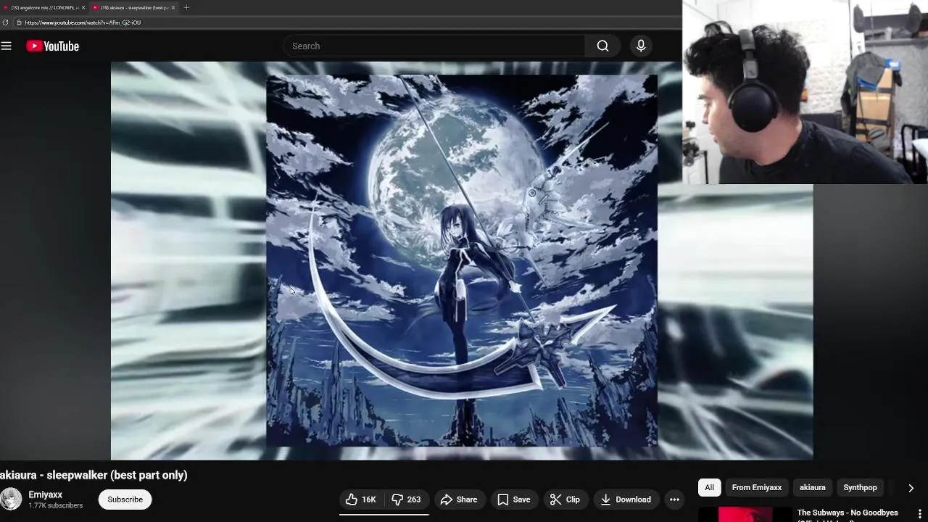
Task: Open options menu for The Subways video
Action: (920, 514)
